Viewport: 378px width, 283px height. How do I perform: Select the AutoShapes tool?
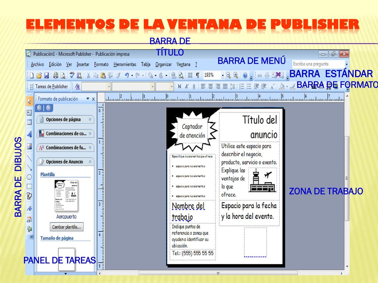coord(30,196)
